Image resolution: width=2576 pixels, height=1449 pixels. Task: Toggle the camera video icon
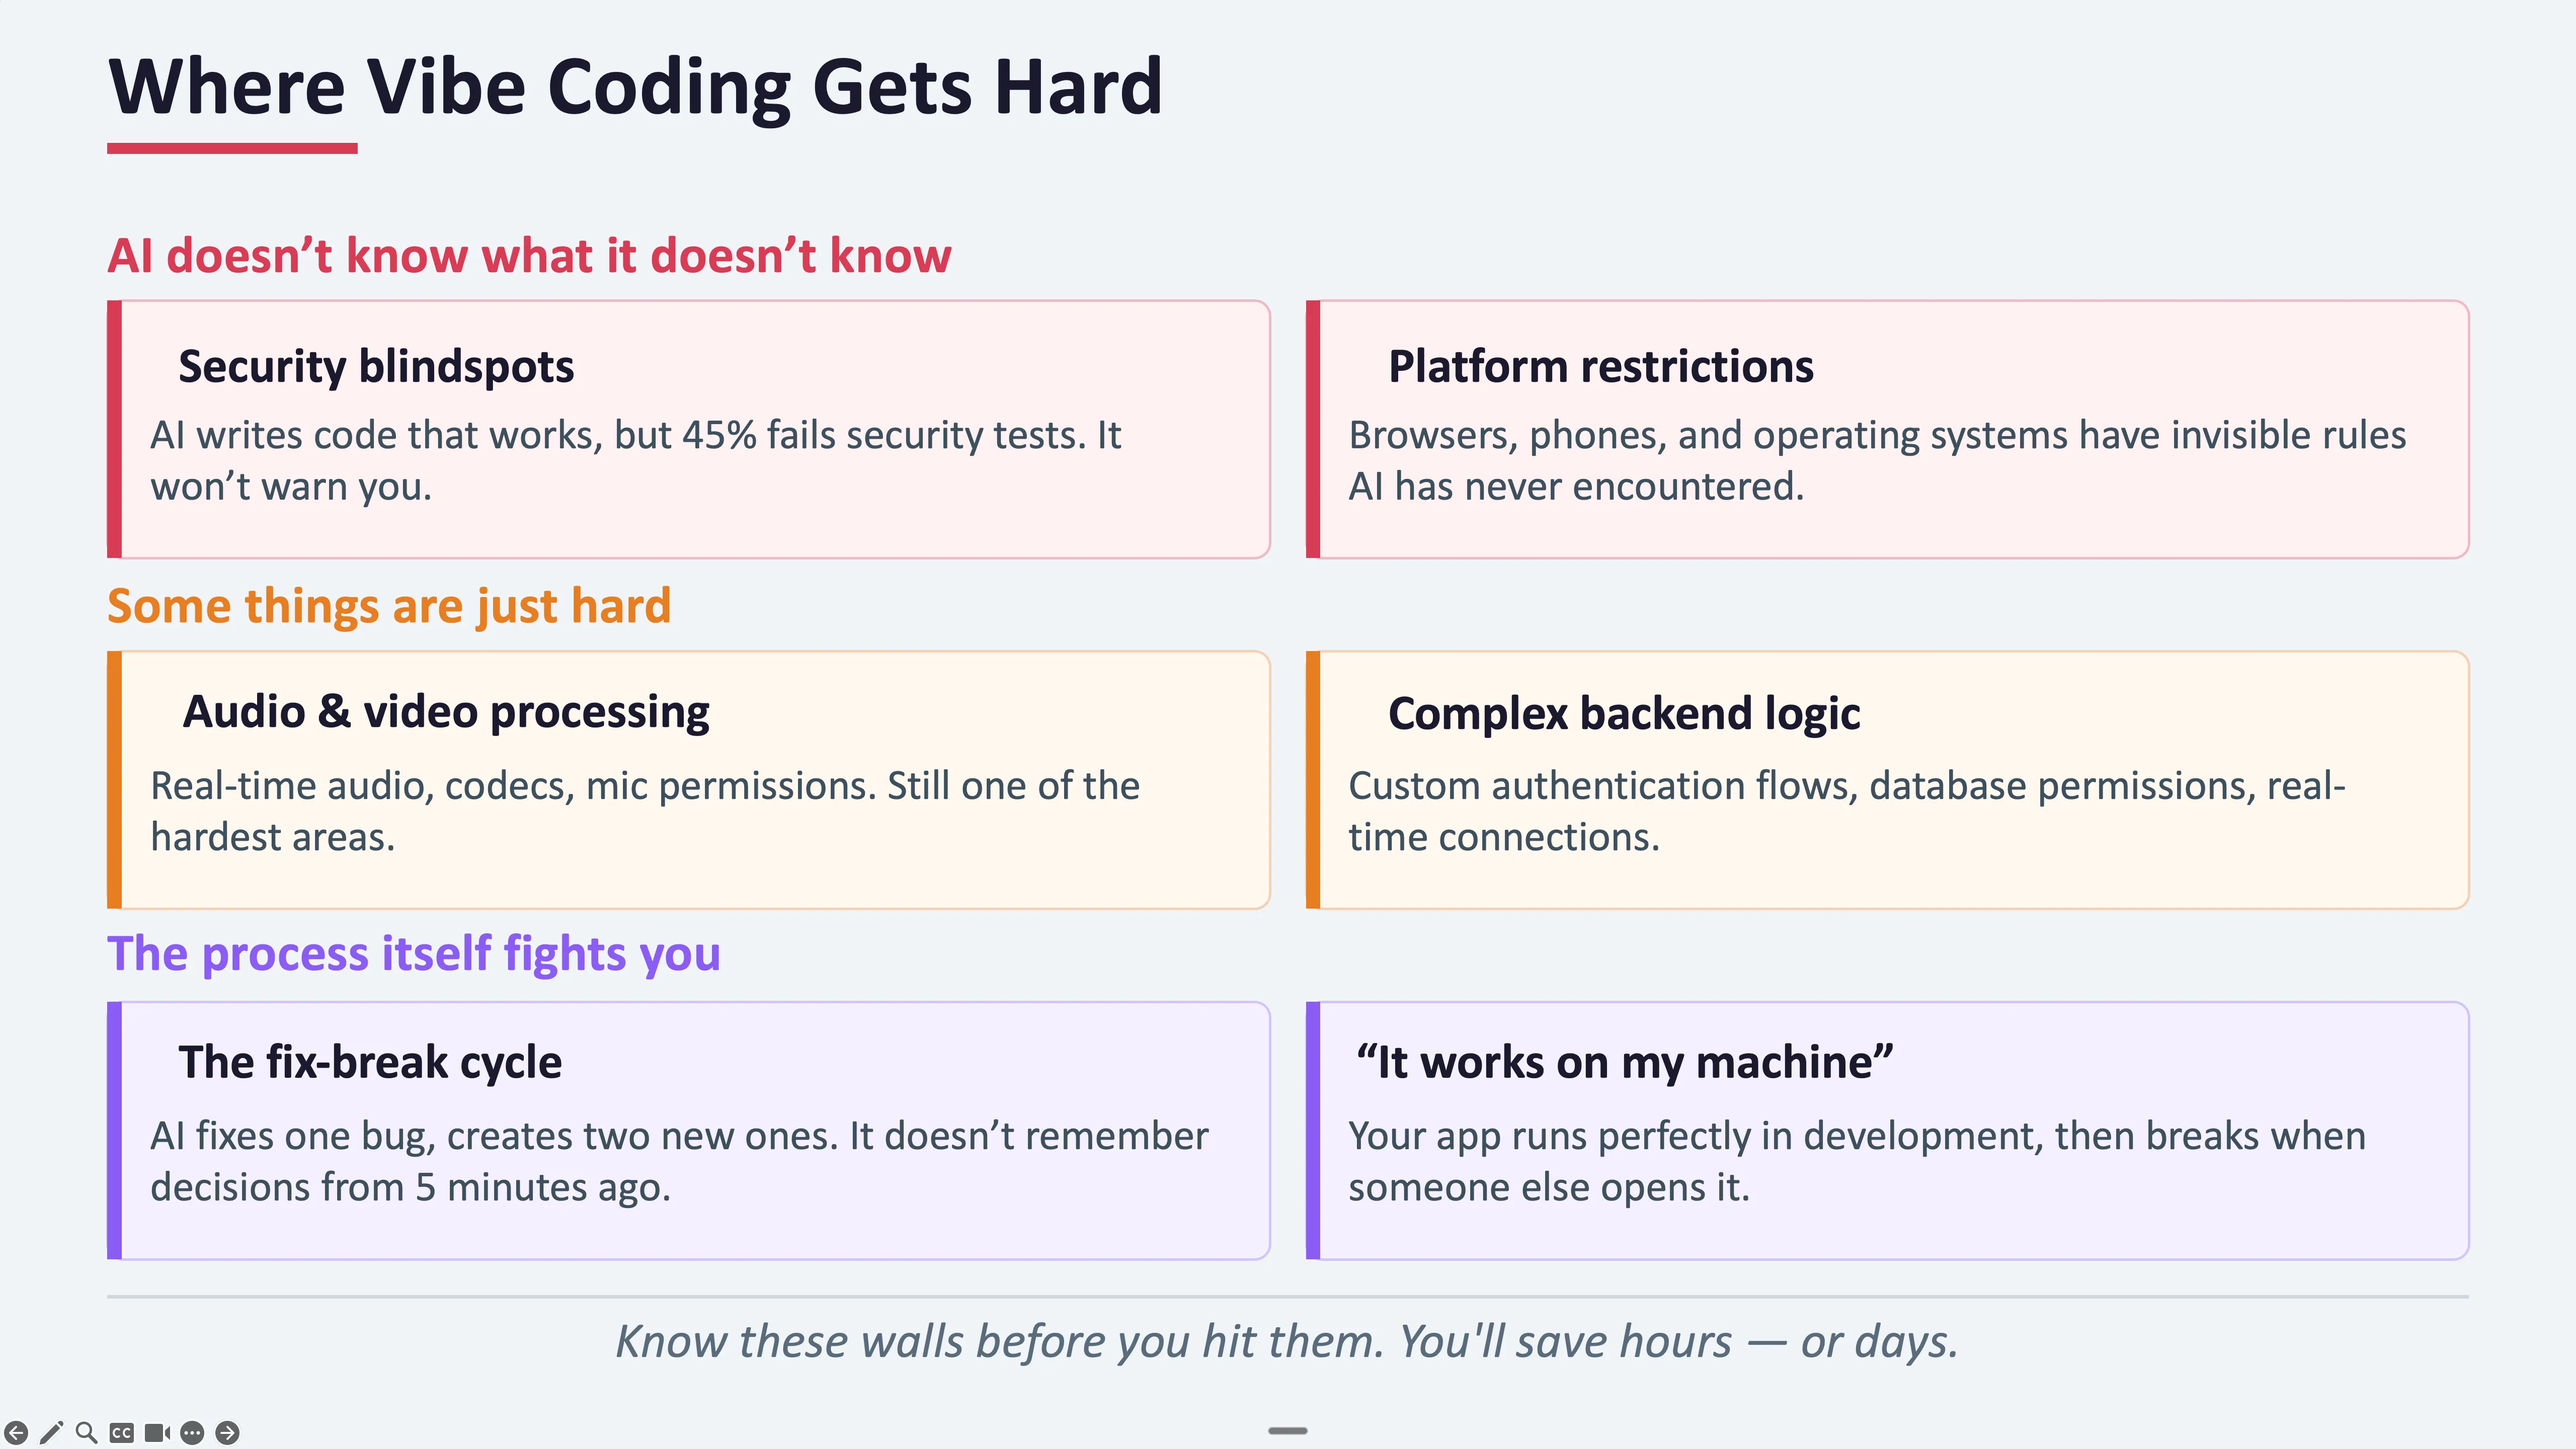point(157,1432)
